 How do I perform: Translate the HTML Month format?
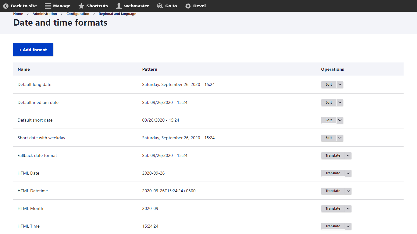point(333,209)
